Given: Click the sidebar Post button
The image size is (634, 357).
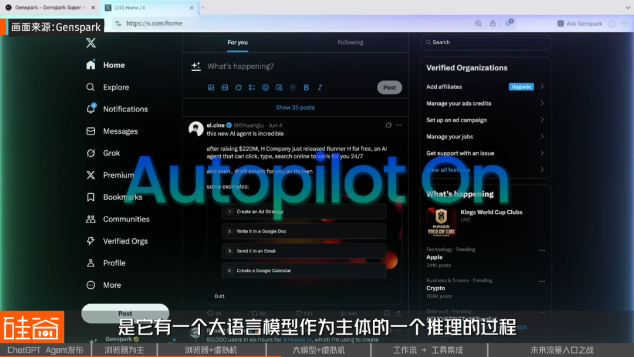Looking at the screenshot, I should [125, 314].
